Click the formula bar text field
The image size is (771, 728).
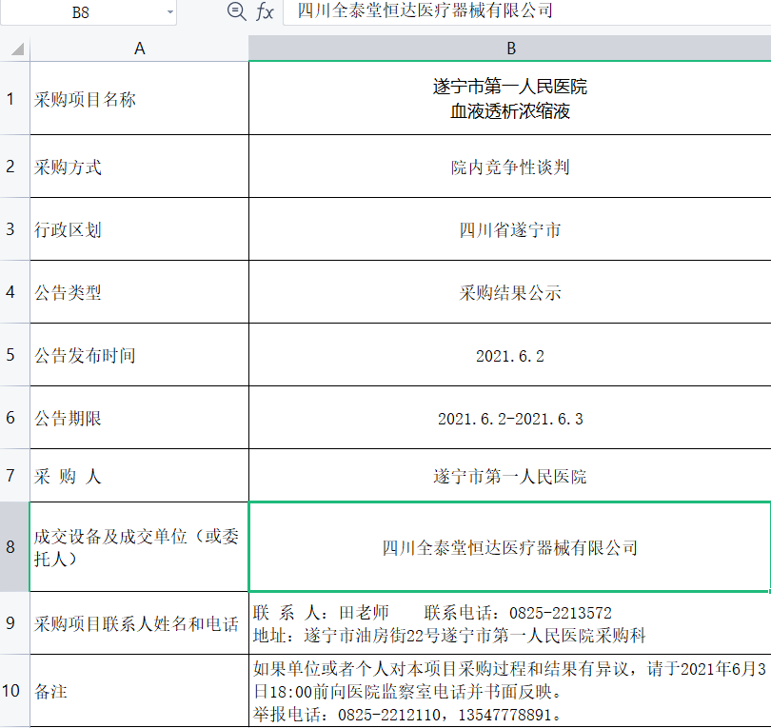[x=527, y=11]
